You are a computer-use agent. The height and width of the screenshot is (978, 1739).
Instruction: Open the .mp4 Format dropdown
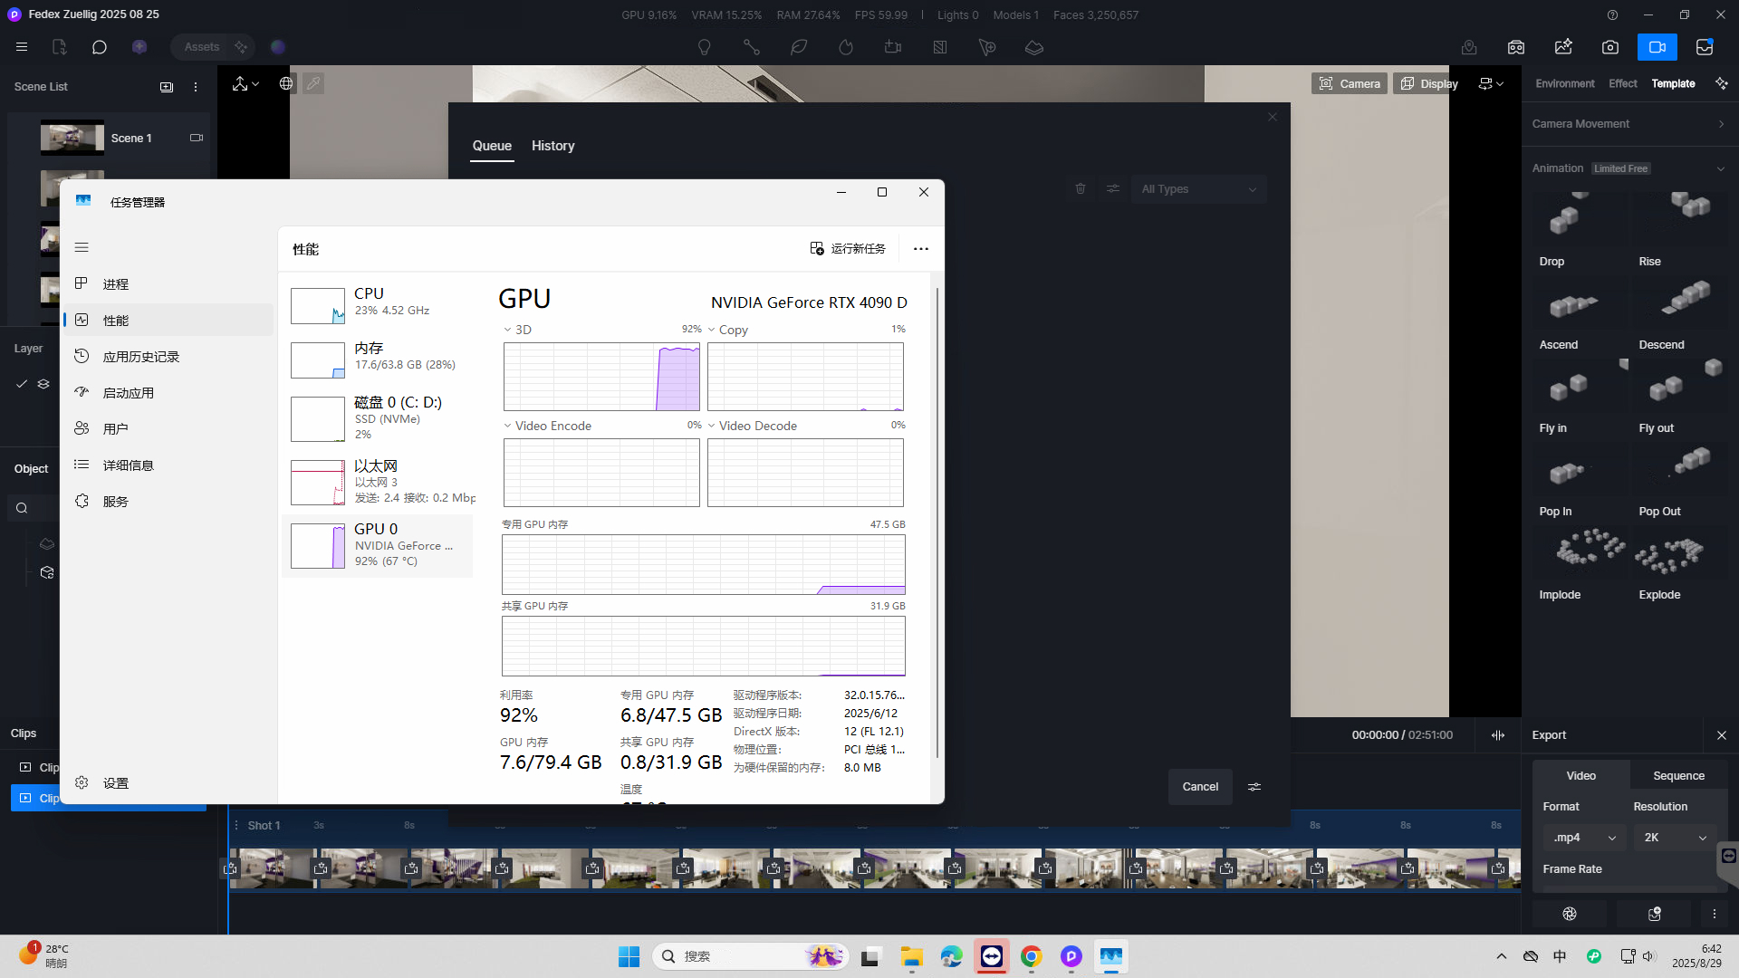[x=1584, y=838]
